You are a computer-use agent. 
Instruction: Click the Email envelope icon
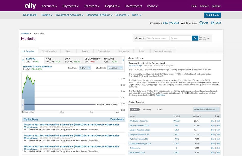[213, 23]
